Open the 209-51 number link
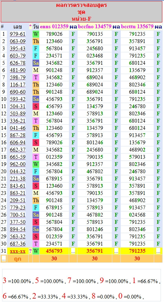 17,200
